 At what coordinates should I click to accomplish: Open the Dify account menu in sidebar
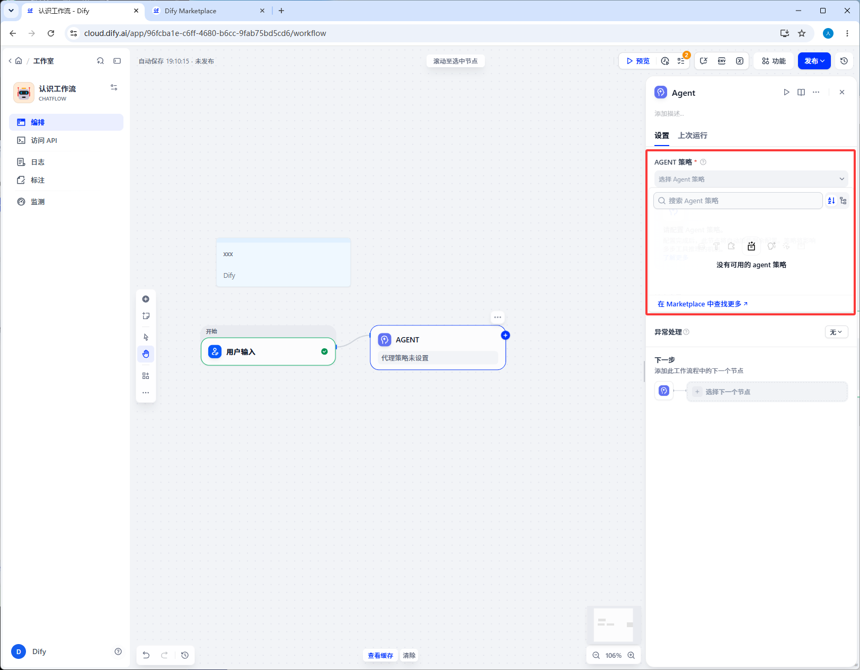point(29,651)
